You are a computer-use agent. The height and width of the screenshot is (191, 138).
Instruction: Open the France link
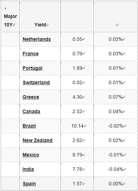click(31, 54)
